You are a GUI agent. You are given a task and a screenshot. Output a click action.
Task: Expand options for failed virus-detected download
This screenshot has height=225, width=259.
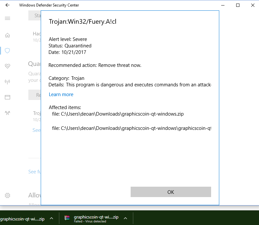point(125,218)
